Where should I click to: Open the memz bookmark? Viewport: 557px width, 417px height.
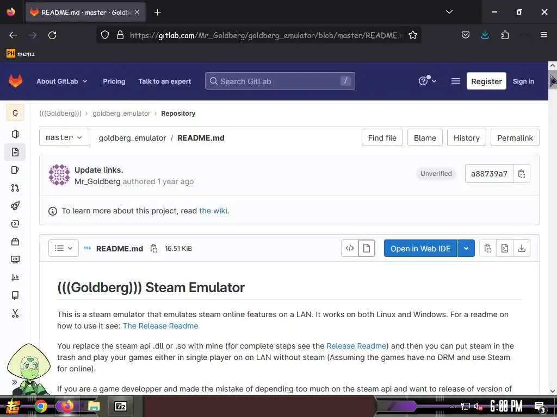coord(21,54)
